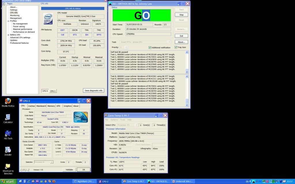This screenshot has width=295, height=184.
Task: Click the OK button in CPU-Z
Action: tap(84, 170)
